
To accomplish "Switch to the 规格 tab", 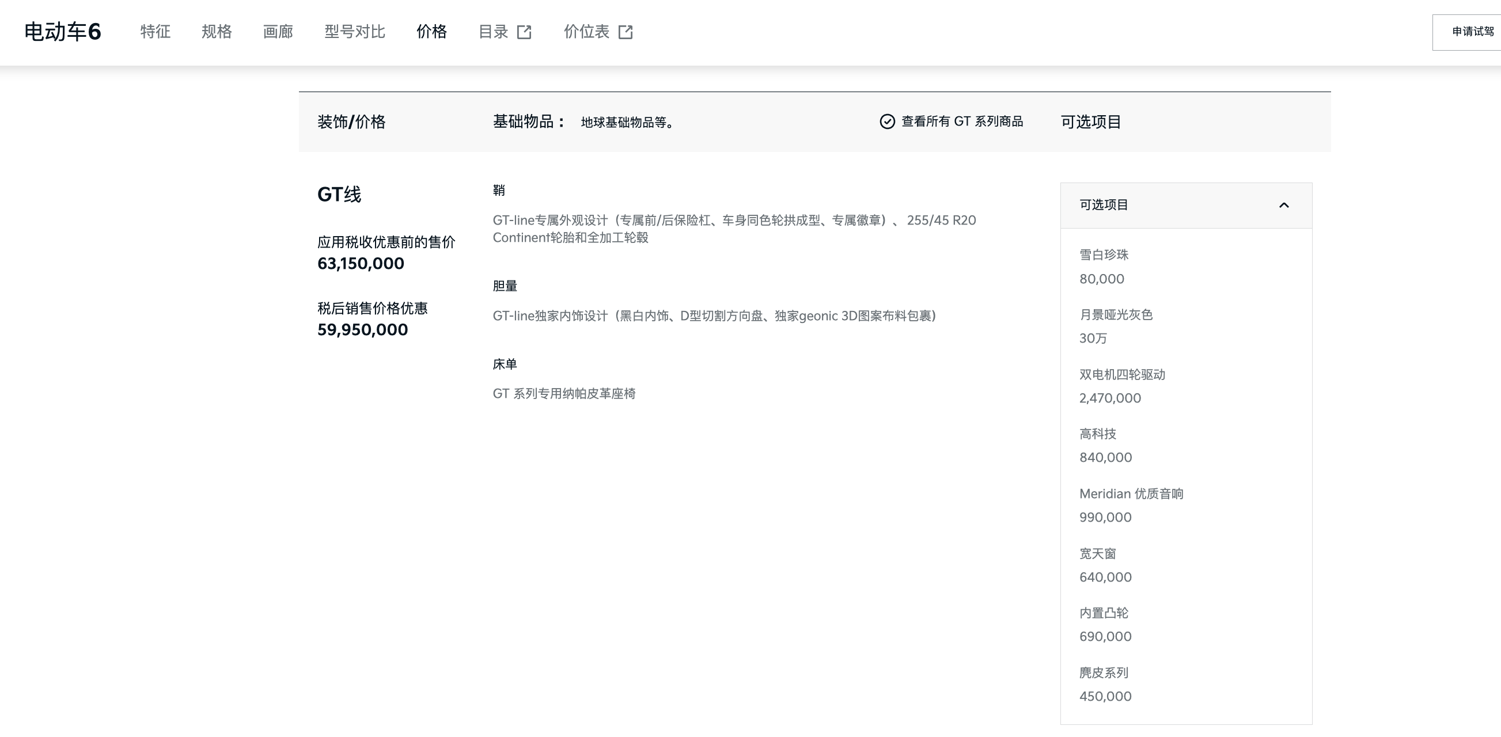I will pyautogui.click(x=217, y=32).
